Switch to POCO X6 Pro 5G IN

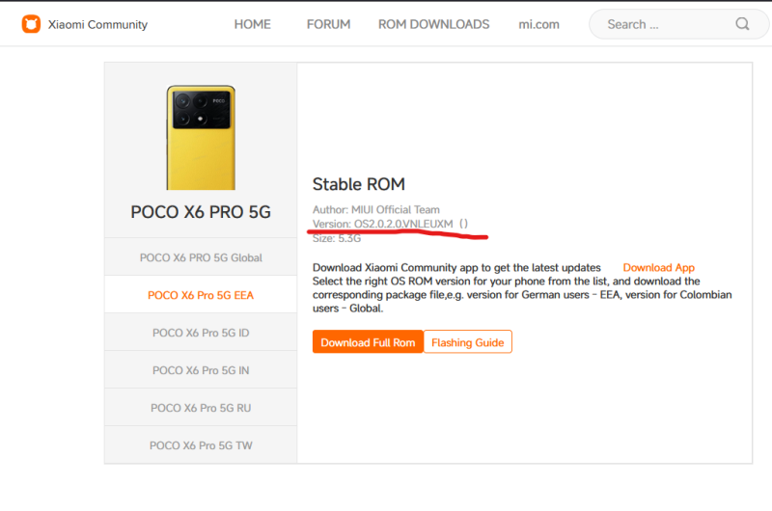point(201,370)
